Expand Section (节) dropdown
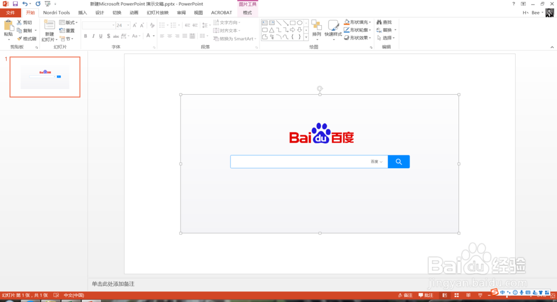Viewport: 557px width, 302px height. pos(66,39)
